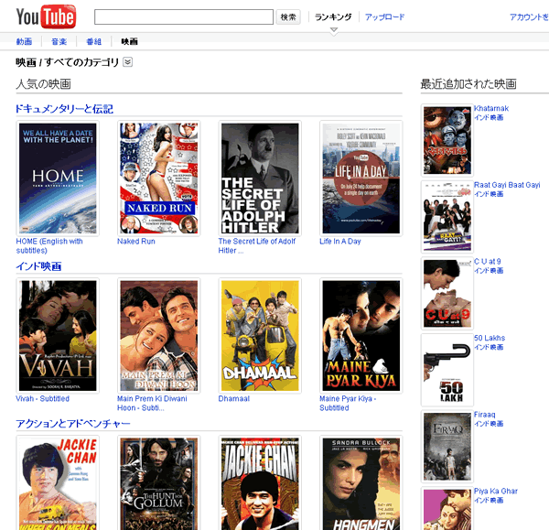Click the Piya Ka Ghar title
549x530 pixels.
(x=496, y=492)
